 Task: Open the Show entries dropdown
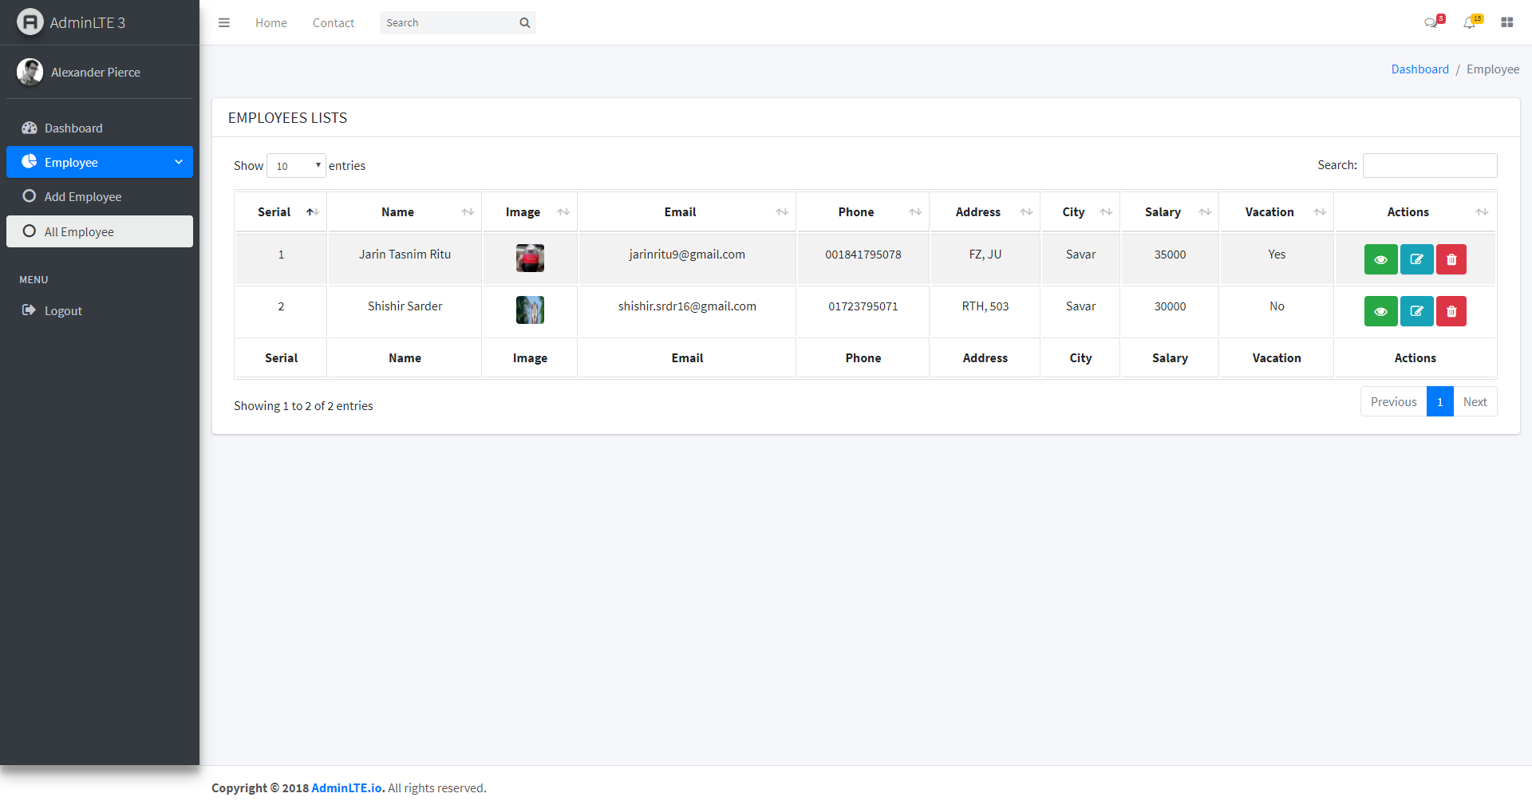296,165
